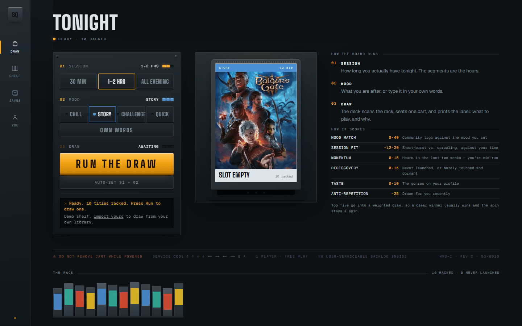Click the 'The deck scans the rack' description
The image size is (522, 326).
tap(415, 115)
